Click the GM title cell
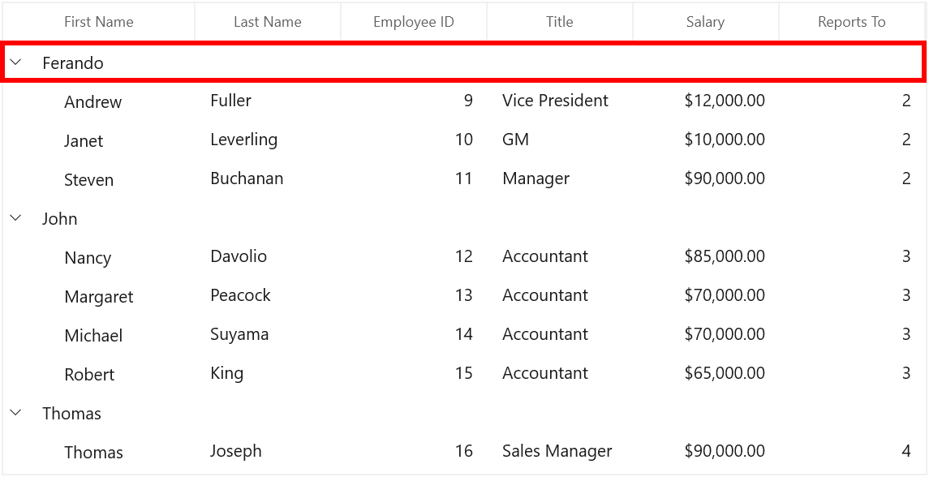The image size is (929, 477). 515,140
